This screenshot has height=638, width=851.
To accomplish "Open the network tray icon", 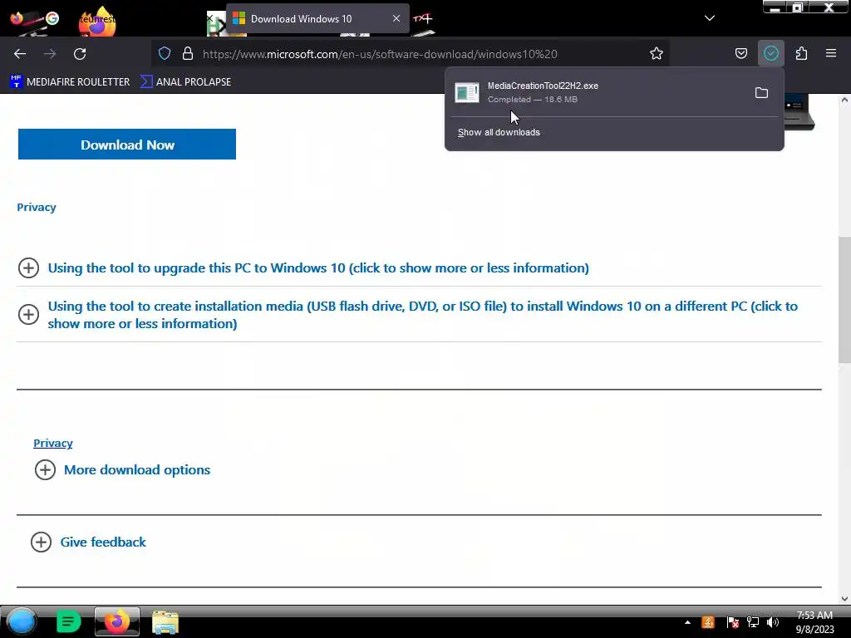I will click(x=753, y=622).
